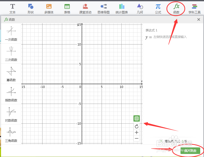Select the 指数函数 (exponential function) template
Viewport: 204px width, 157px height.
[x=11, y=94]
